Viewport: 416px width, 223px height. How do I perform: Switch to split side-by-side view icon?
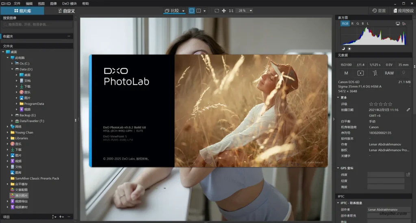pyautogui.click(x=198, y=11)
